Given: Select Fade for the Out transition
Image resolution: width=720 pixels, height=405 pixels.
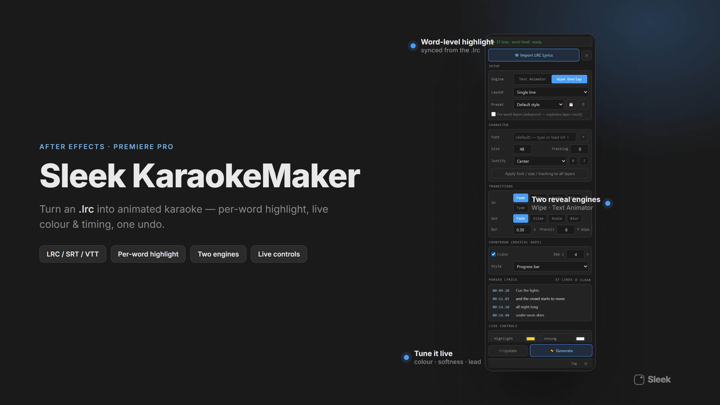Looking at the screenshot, I should (521, 219).
